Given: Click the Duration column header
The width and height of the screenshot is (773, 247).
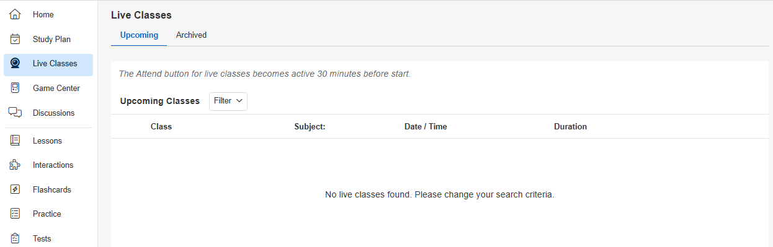Looking at the screenshot, I should point(570,126).
